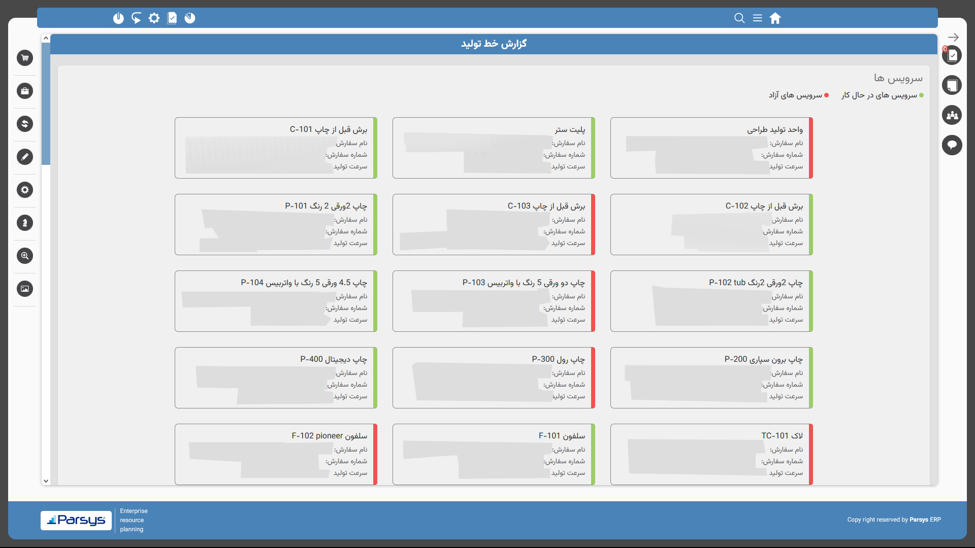Select the F-102 pioneer cellophane card
This screenshot has height=548, width=975.
click(x=276, y=454)
